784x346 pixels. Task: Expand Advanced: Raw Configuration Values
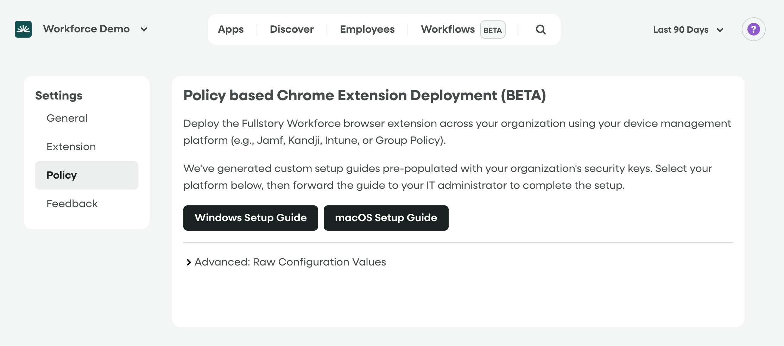(290, 262)
